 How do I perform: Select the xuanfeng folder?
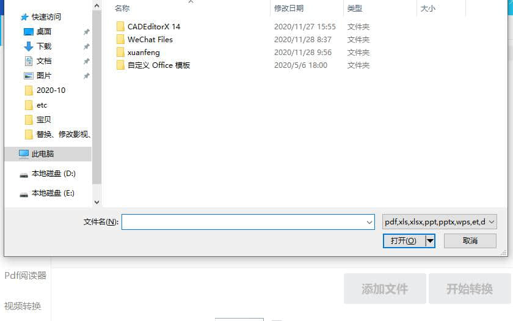pos(144,53)
